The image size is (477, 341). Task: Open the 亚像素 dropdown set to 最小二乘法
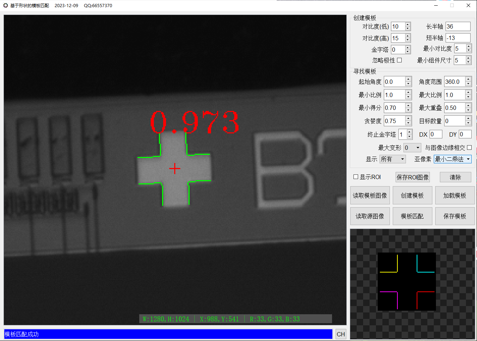pos(452,159)
